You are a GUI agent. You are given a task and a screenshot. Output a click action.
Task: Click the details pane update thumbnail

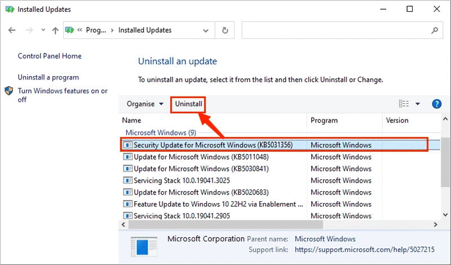point(144,246)
